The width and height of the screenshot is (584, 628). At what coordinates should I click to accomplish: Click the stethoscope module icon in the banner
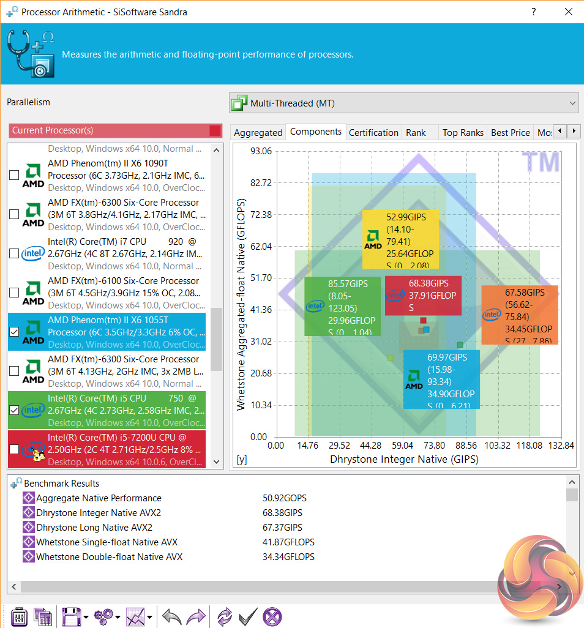pos(31,54)
